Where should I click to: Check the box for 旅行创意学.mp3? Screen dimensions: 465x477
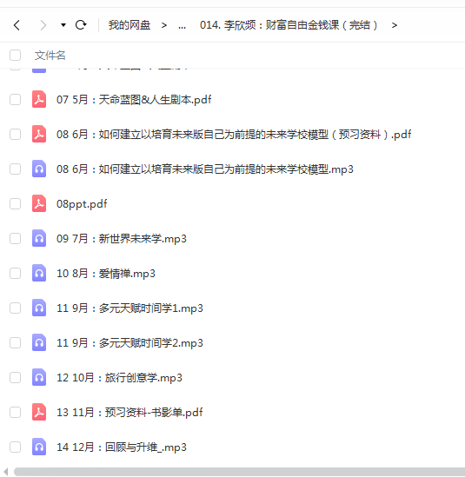(x=16, y=378)
